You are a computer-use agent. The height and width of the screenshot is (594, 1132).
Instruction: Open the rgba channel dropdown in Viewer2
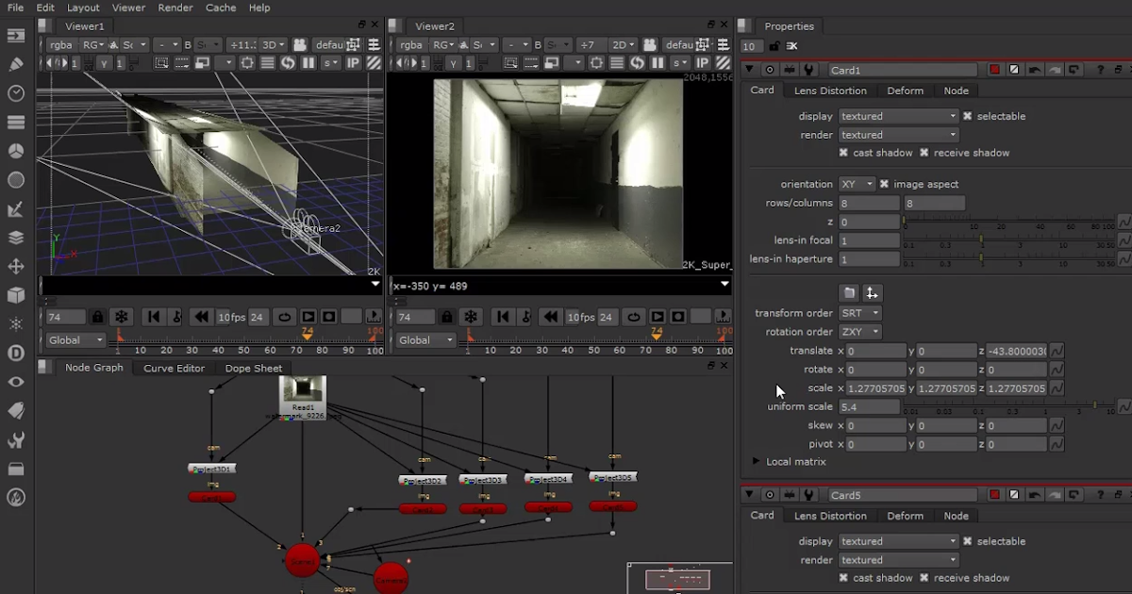coord(412,43)
